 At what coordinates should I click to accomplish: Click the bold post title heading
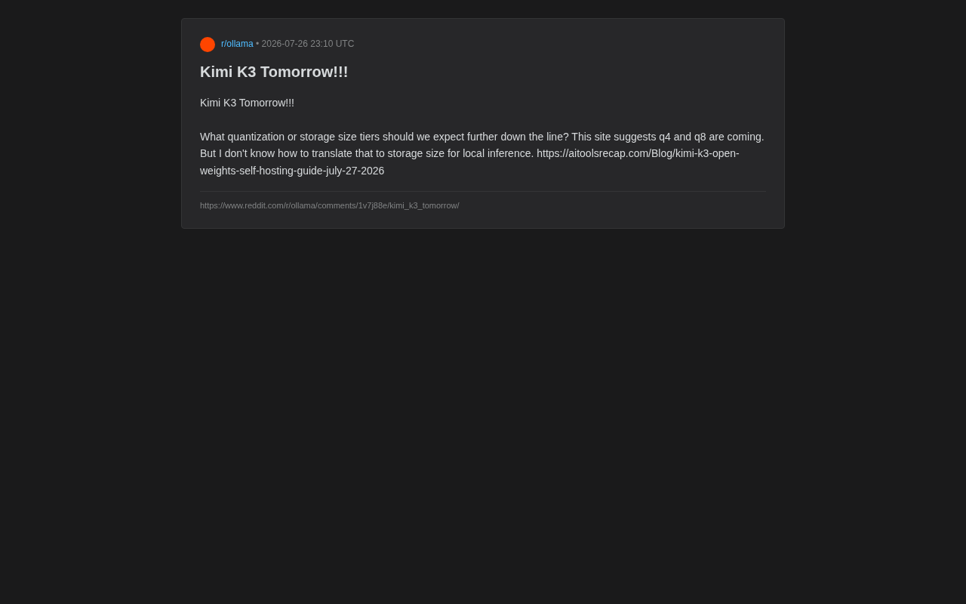274,72
